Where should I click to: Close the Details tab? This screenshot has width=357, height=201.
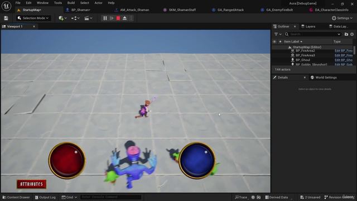point(305,78)
